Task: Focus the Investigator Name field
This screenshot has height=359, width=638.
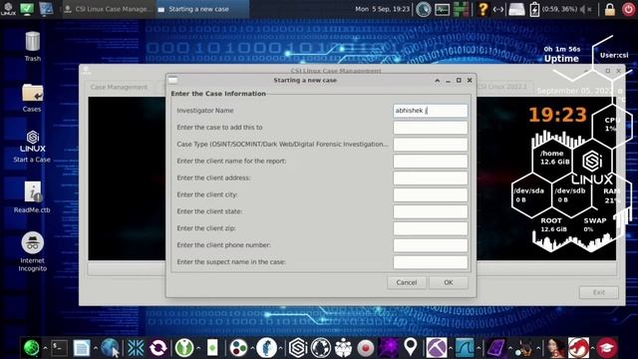Action: tap(430, 111)
